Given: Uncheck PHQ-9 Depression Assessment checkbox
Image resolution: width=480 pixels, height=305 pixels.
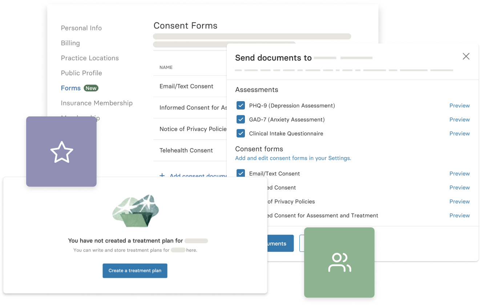Looking at the screenshot, I should [241, 106].
